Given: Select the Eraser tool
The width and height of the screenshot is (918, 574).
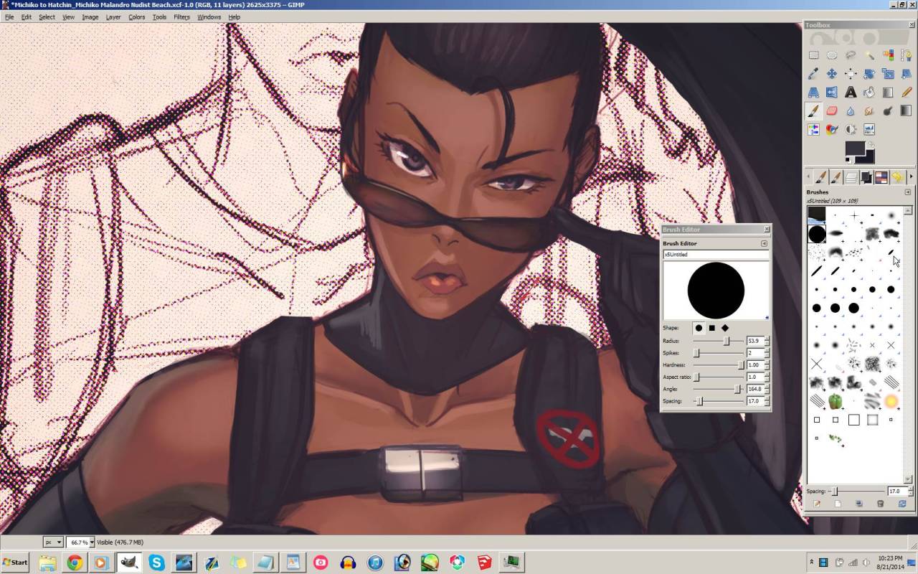Looking at the screenshot, I should [x=832, y=110].
